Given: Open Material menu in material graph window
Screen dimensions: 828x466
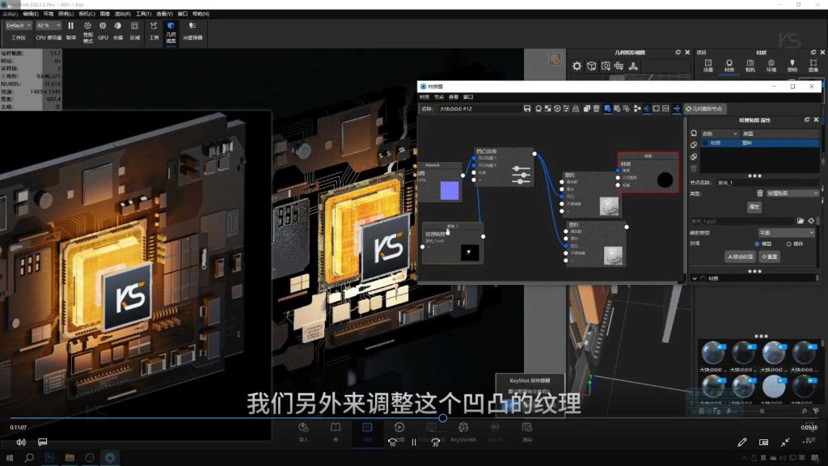Looking at the screenshot, I should click(x=424, y=97).
